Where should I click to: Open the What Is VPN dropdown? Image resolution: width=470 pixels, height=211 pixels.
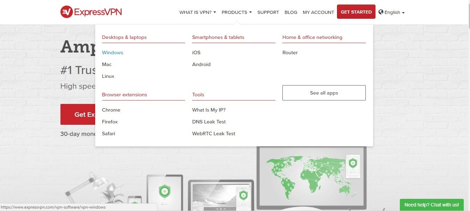tap(198, 12)
